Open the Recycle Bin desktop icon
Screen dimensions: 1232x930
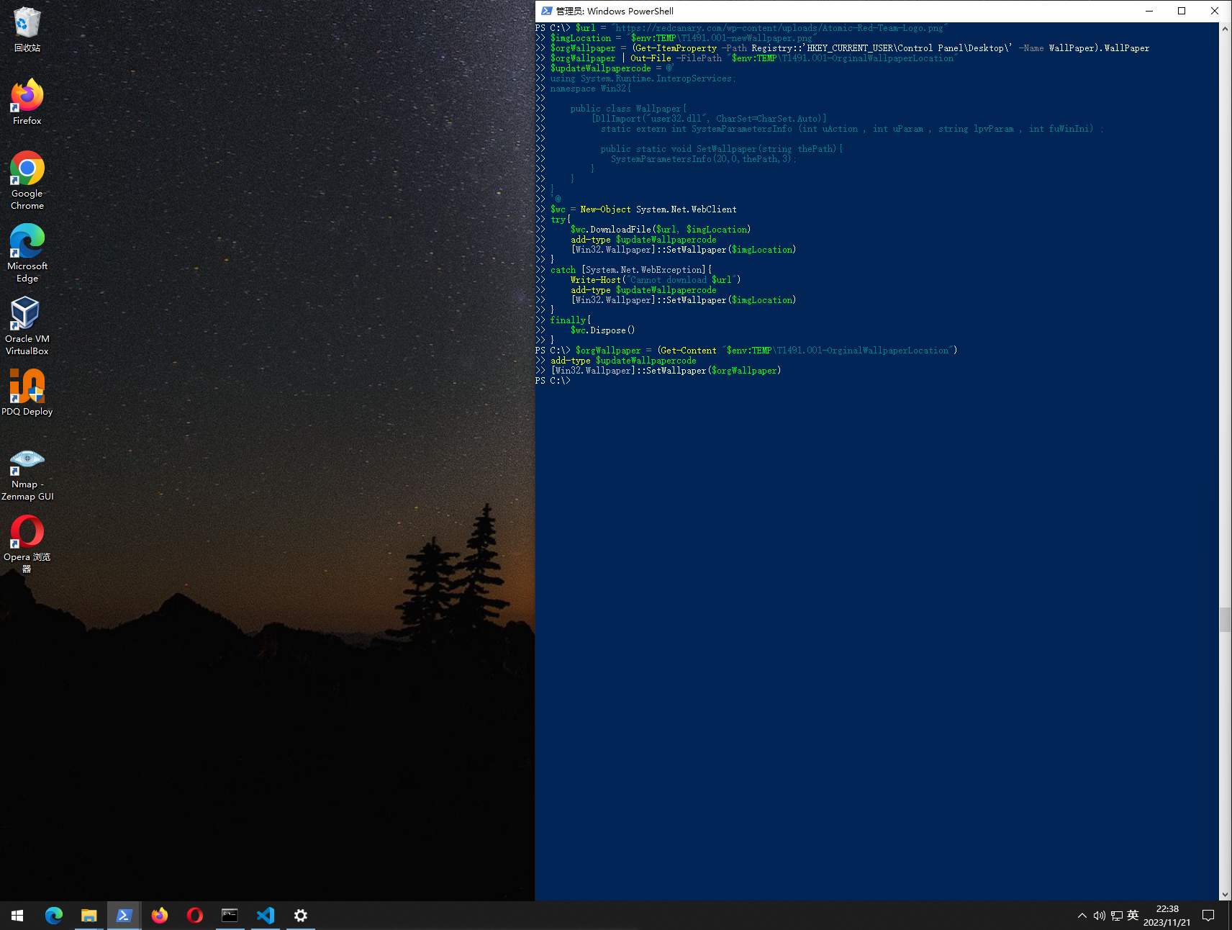click(27, 29)
